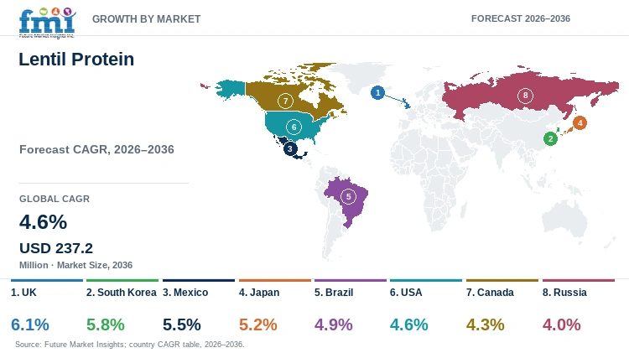The image size is (629, 353).
Task: Click map marker 2 for South Korea
Action: [x=550, y=139]
